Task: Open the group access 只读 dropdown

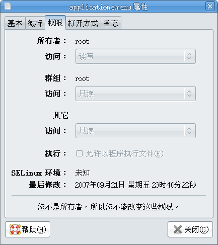Action: point(135,94)
